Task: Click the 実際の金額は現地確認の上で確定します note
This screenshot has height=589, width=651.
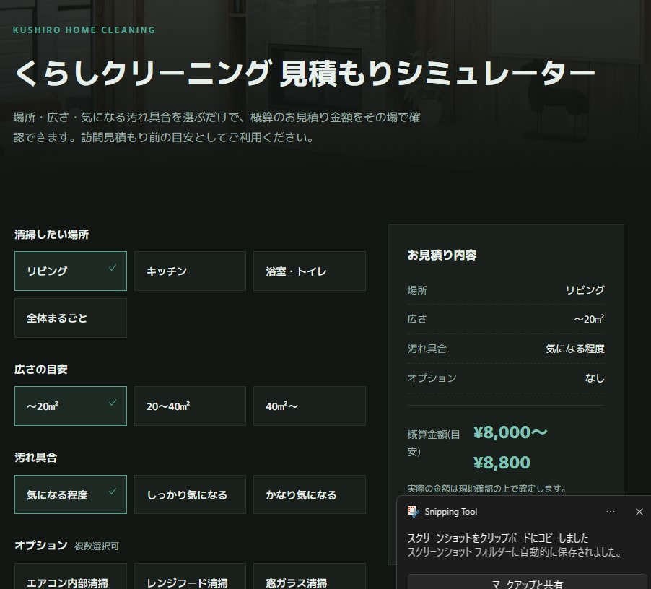Action: point(486,488)
